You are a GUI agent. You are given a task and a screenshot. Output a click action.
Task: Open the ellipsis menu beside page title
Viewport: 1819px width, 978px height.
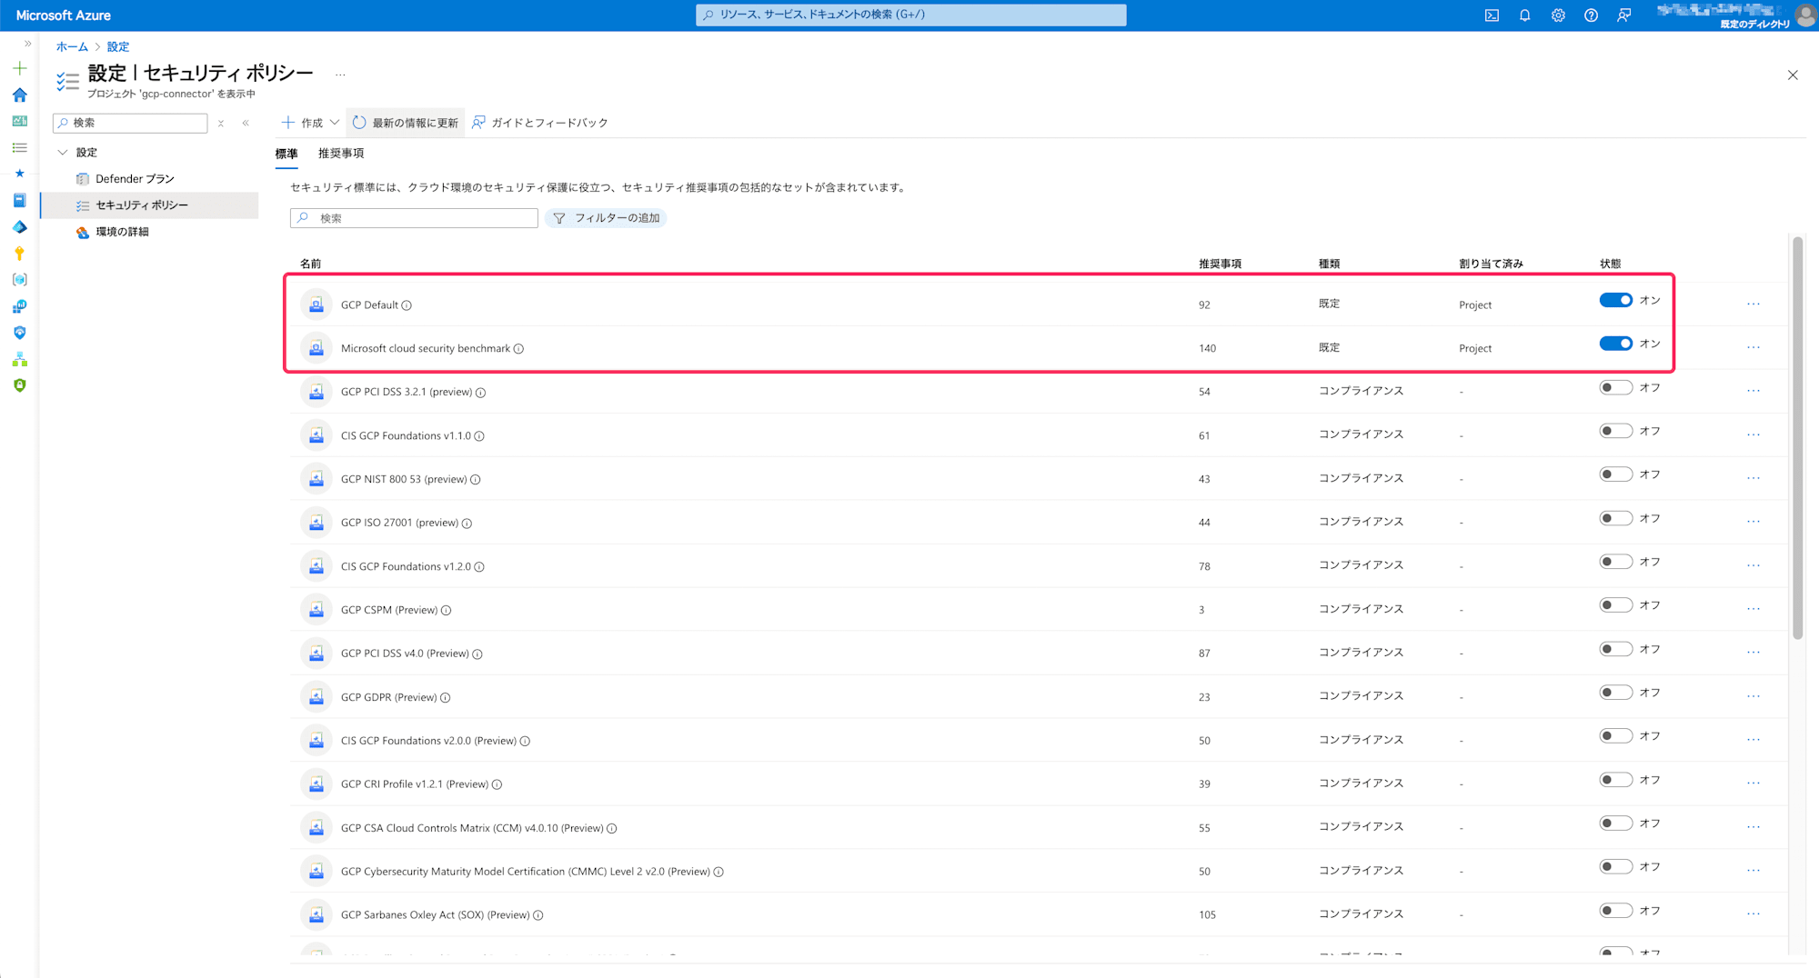[340, 75]
